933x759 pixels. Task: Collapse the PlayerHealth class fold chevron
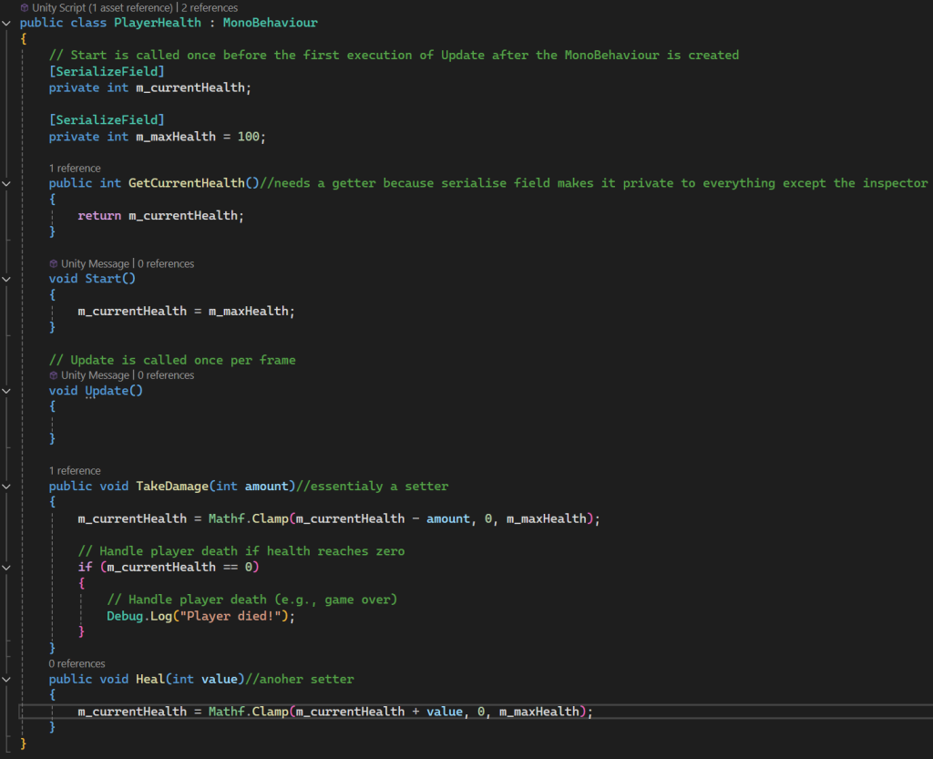click(6, 23)
